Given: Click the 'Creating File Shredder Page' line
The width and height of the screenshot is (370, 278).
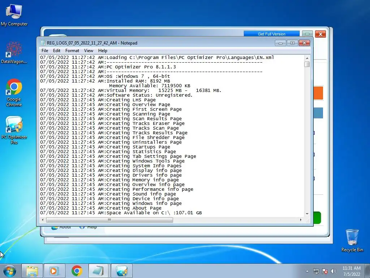Looking at the screenshot, I should click(x=112, y=138).
